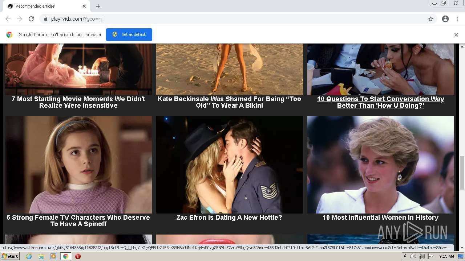The image size is (465, 261).
Task: Set Chrome as default browser
Action: pyautogui.click(x=129, y=34)
